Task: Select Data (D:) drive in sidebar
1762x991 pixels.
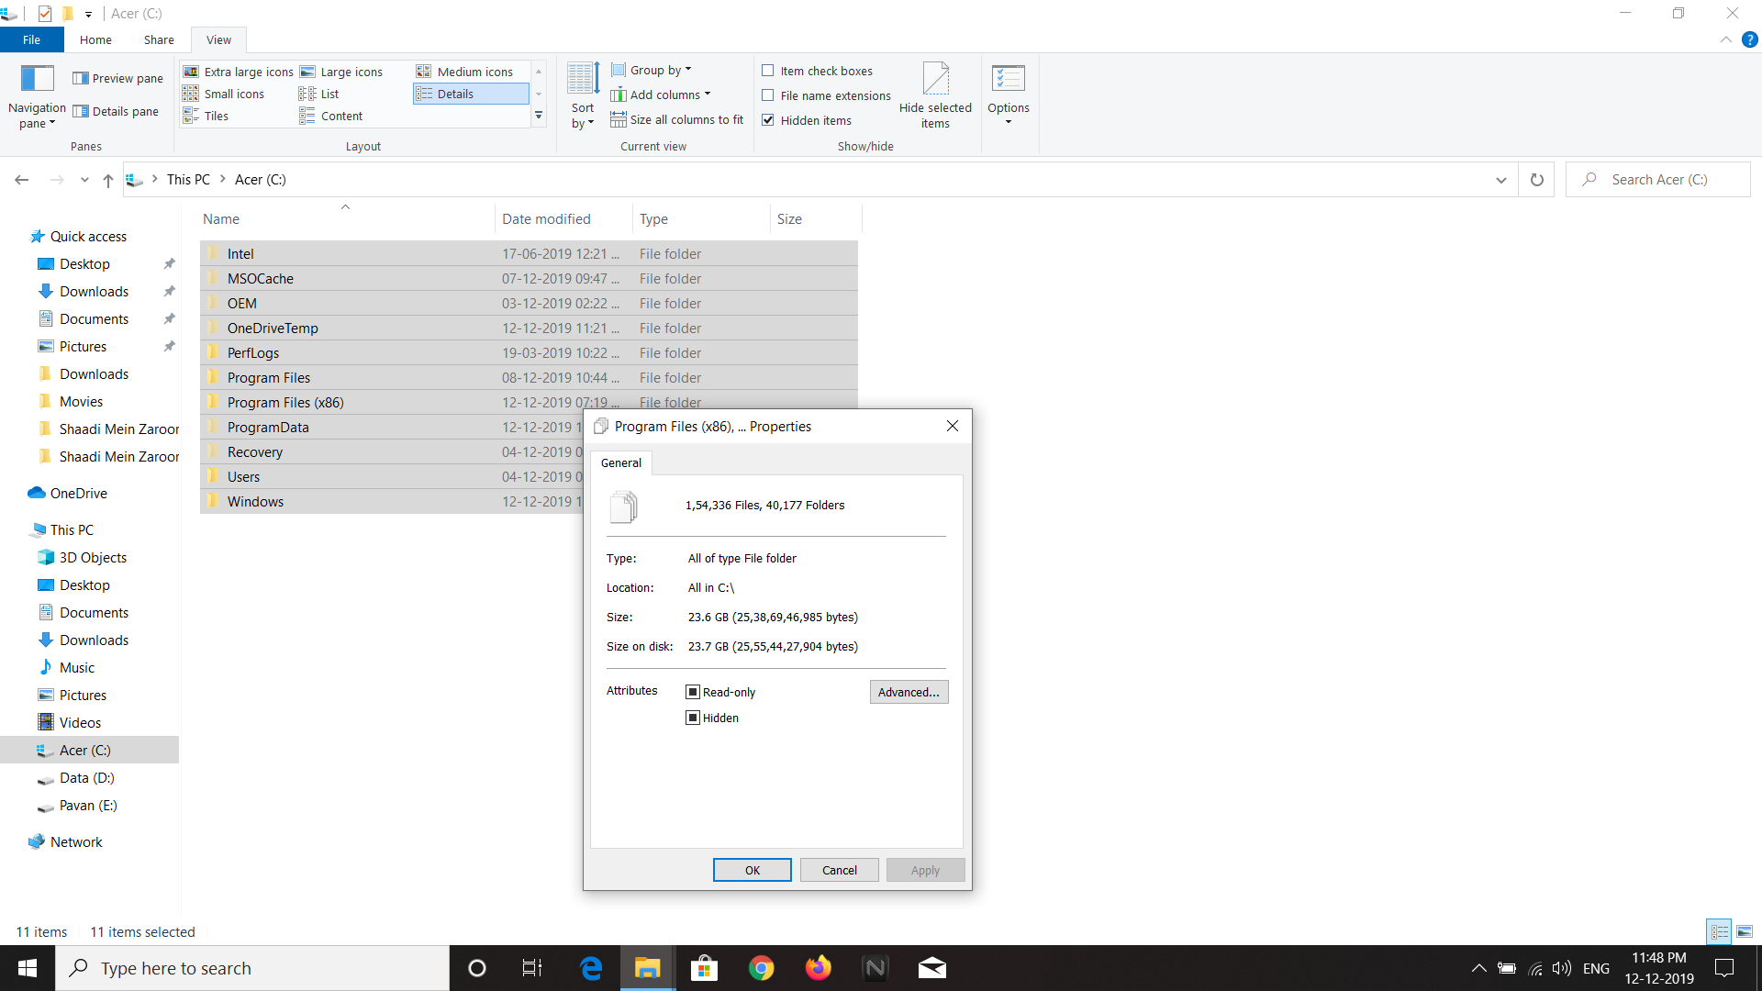Action: (87, 777)
